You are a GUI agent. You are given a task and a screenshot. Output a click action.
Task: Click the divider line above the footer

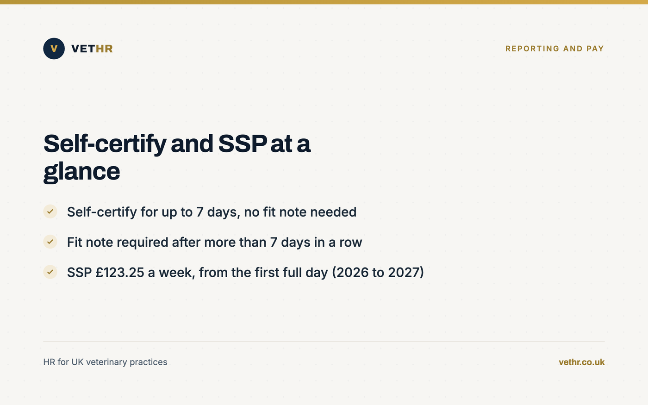coord(324,341)
